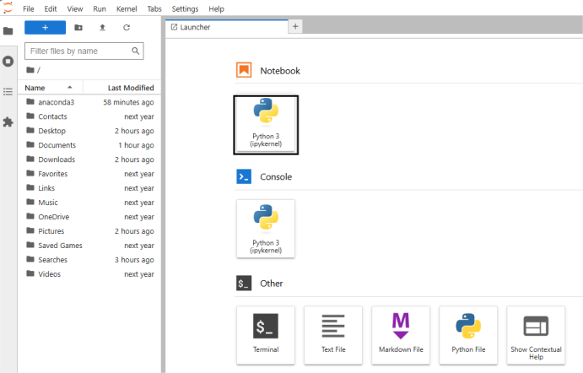Launch a Terminal from the launcher
The width and height of the screenshot is (583, 373).
[266, 334]
